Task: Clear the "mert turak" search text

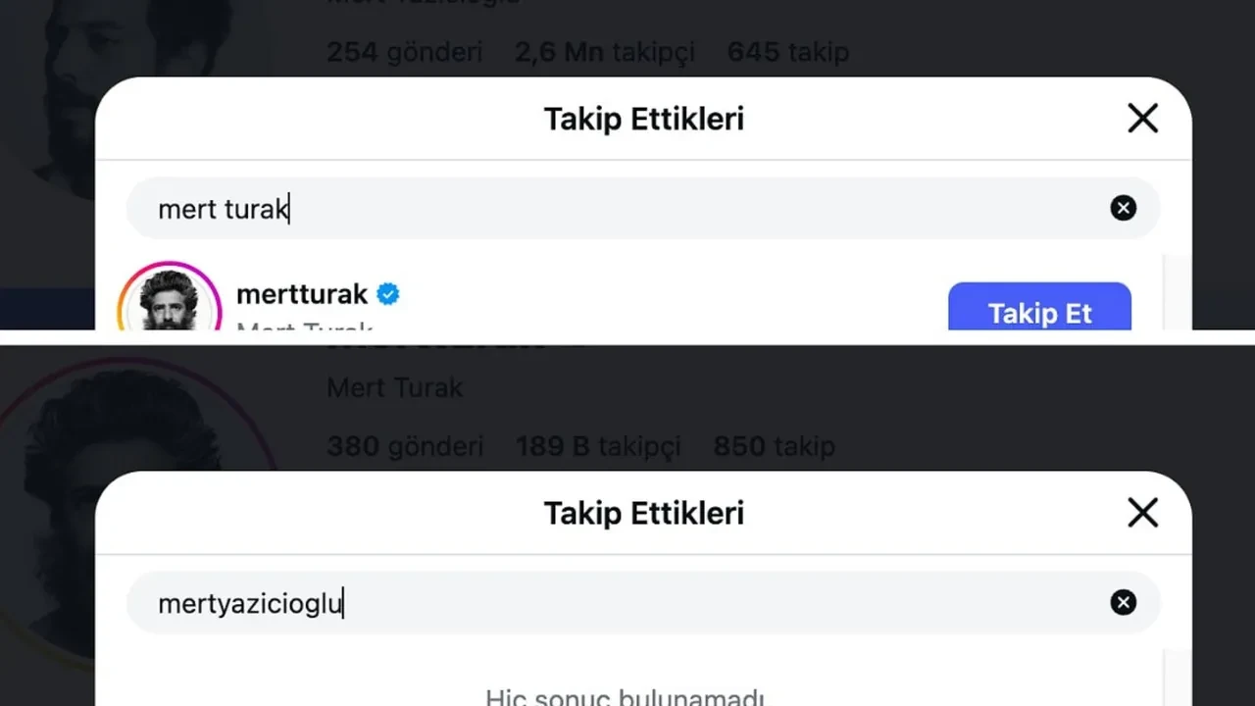Action: (1123, 208)
